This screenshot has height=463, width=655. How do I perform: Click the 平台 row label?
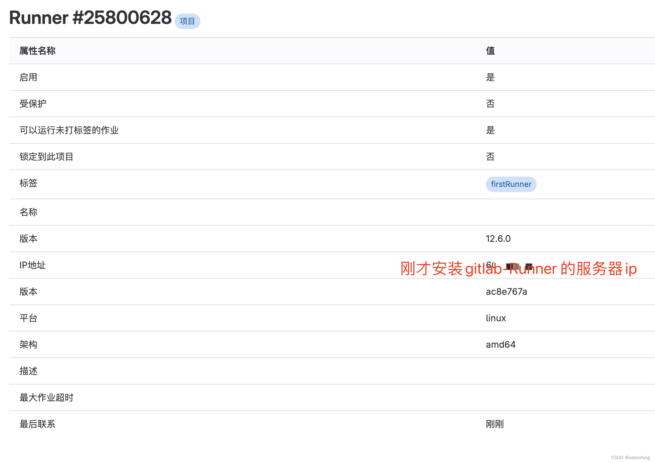[28, 318]
